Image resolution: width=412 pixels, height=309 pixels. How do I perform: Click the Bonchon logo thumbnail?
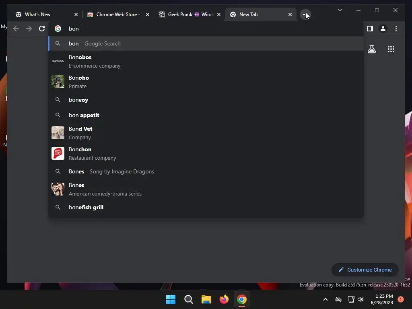point(58,153)
